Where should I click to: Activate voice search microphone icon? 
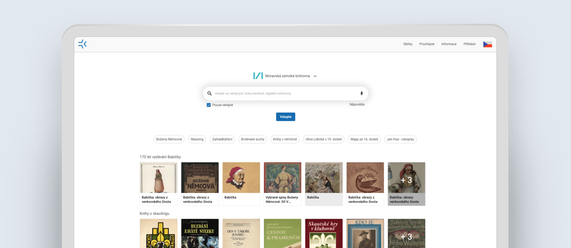coord(361,93)
